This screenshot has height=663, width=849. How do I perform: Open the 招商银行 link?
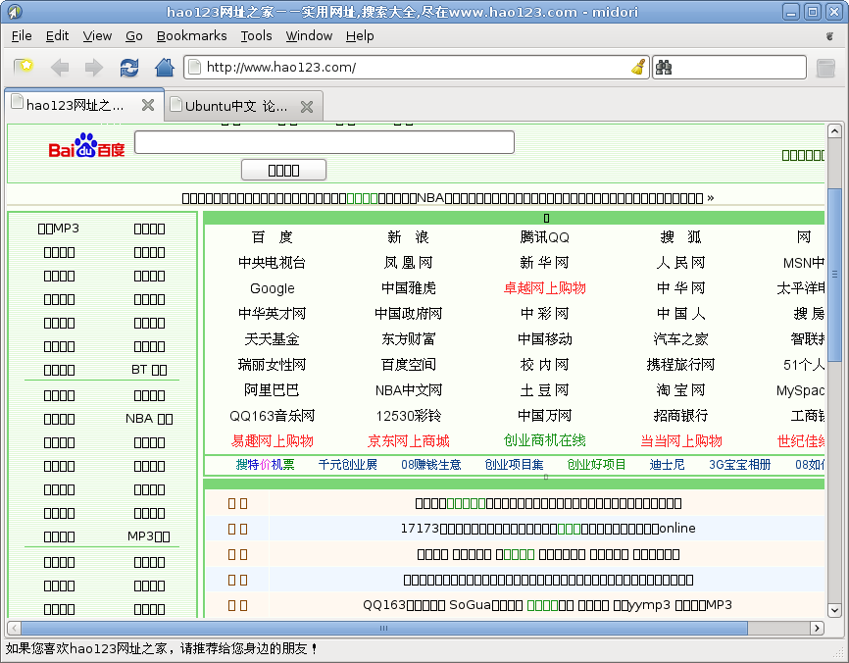(x=680, y=416)
